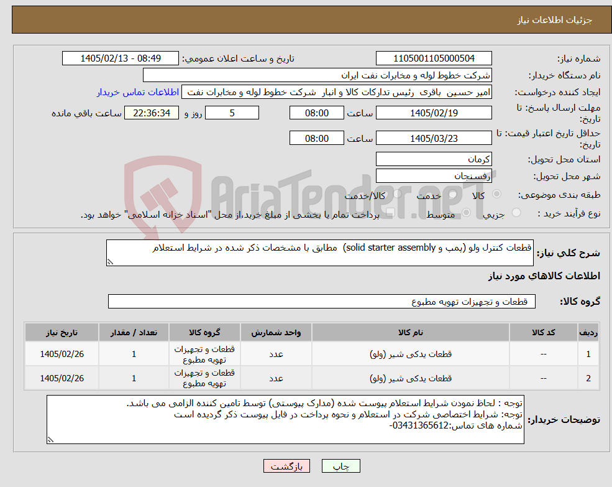Image resolution: width=612 pixels, height=487 pixels.
Task: Click need date in row 1
Action: 62,354
